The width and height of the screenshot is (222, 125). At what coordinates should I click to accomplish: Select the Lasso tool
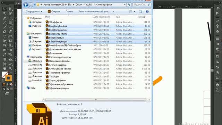[x=10, y=14]
